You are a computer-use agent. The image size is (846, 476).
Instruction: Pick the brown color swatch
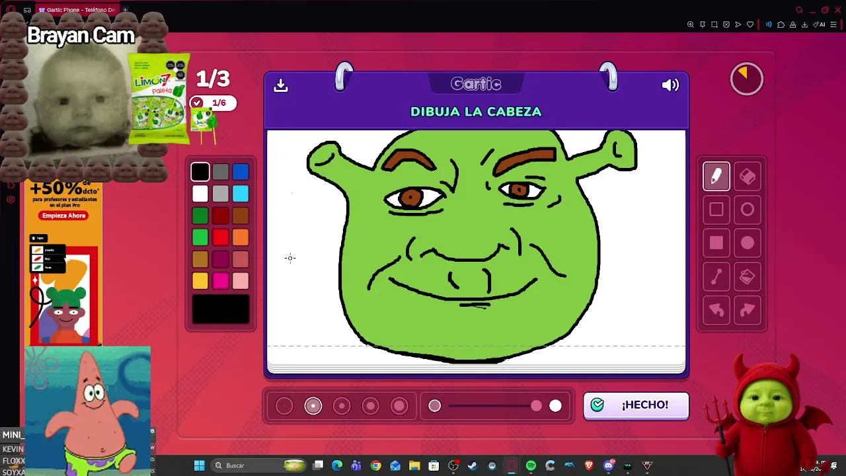[x=241, y=216]
